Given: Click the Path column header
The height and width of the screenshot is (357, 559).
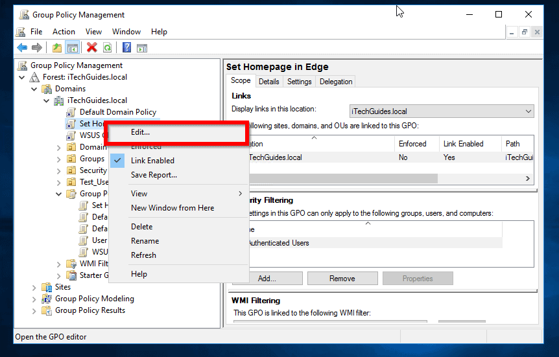Looking at the screenshot, I should point(517,144).
